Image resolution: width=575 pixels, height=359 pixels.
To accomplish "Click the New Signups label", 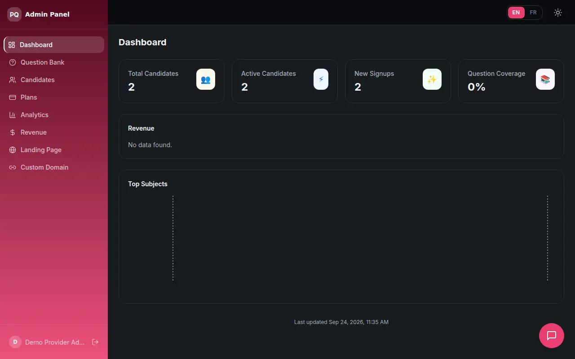I will click(x=374, y=74).
